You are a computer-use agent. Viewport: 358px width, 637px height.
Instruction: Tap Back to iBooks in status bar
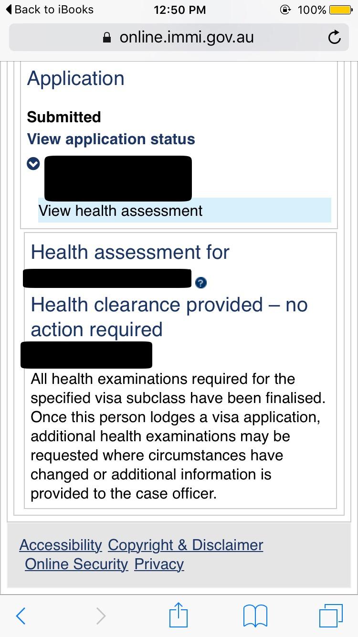tap(50, 10)
